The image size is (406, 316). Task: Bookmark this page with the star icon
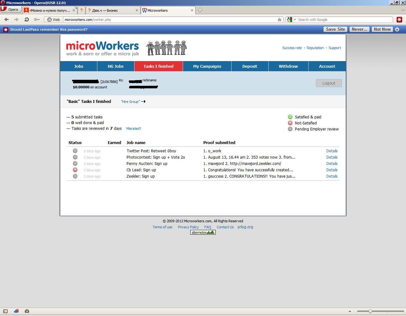(x=279, y=20)
